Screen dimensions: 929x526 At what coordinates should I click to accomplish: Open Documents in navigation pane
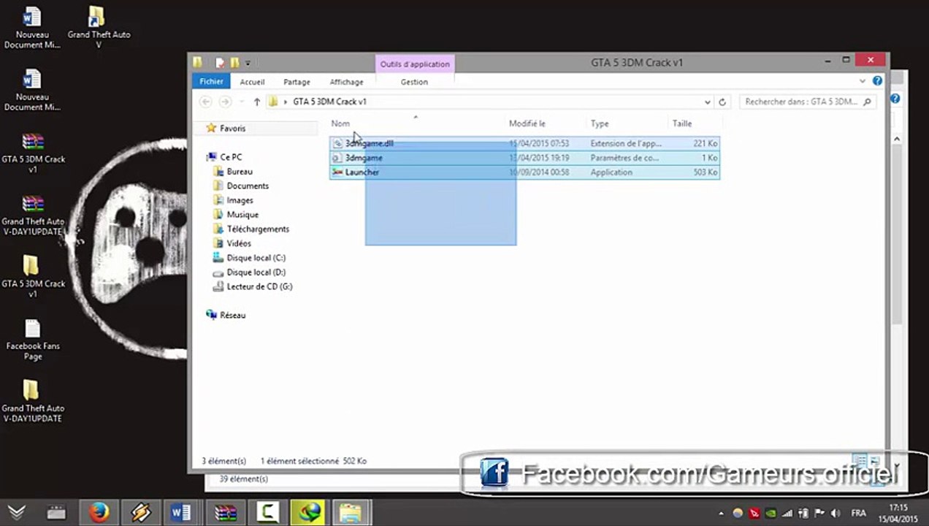pos(248,186)
